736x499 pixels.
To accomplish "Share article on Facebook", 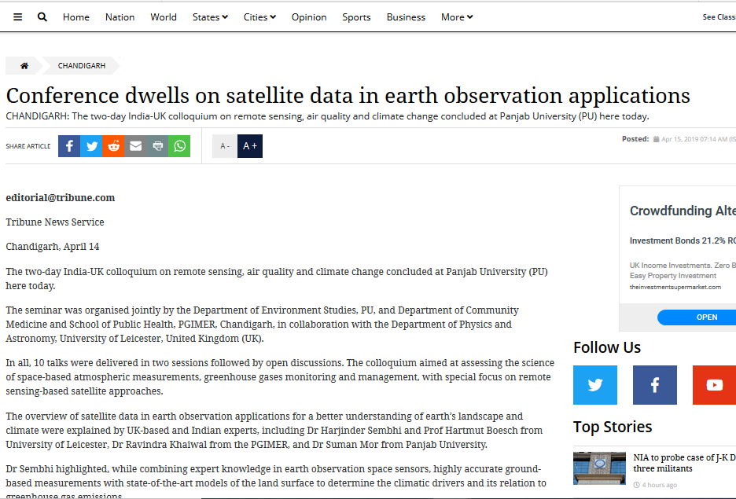I will pyautogui.click(x=69, y=146).
